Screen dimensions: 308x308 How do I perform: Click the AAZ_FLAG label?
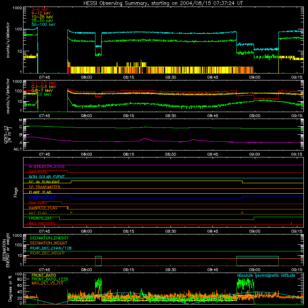click(38, 213)
